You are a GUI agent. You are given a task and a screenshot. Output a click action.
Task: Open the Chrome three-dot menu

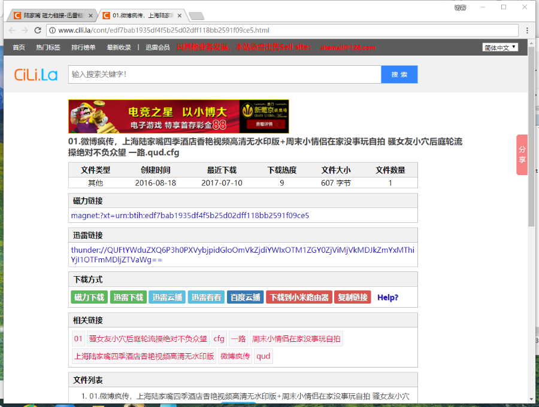click(x=527, y=30)
